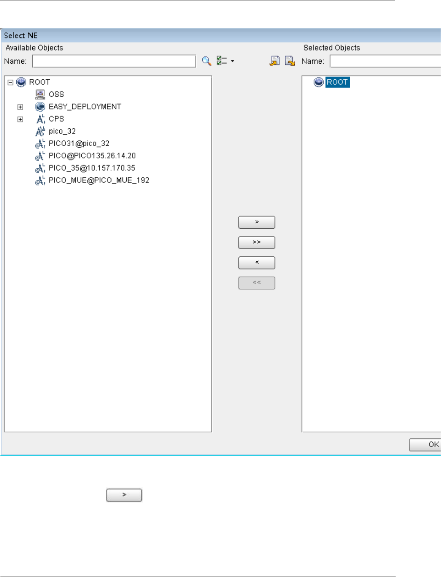Screen dimensions: 441x577
Task: Select PICO@PICO135.26.14.20 in the tree
Action: click(92, 156)
